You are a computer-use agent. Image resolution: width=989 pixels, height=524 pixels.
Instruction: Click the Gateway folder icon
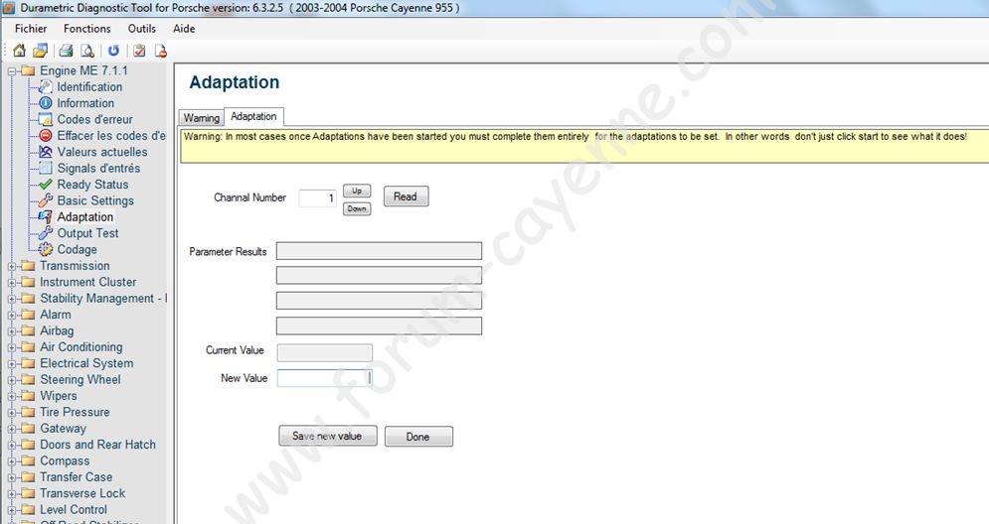click(28, 429)
